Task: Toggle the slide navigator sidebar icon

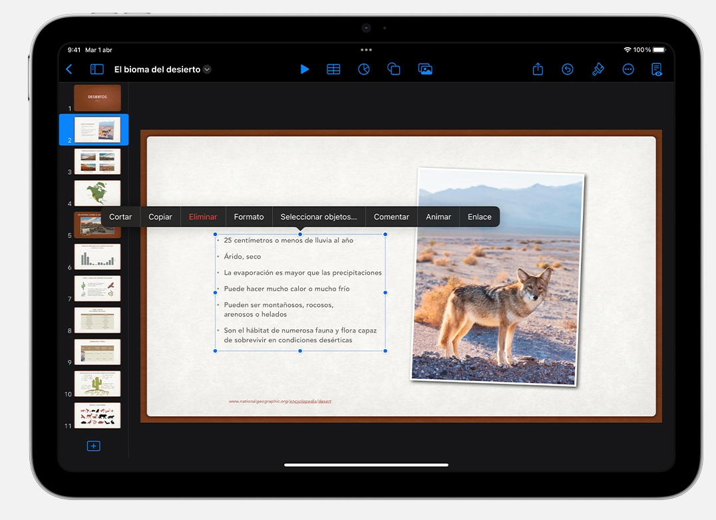Action: coord(96,69)
